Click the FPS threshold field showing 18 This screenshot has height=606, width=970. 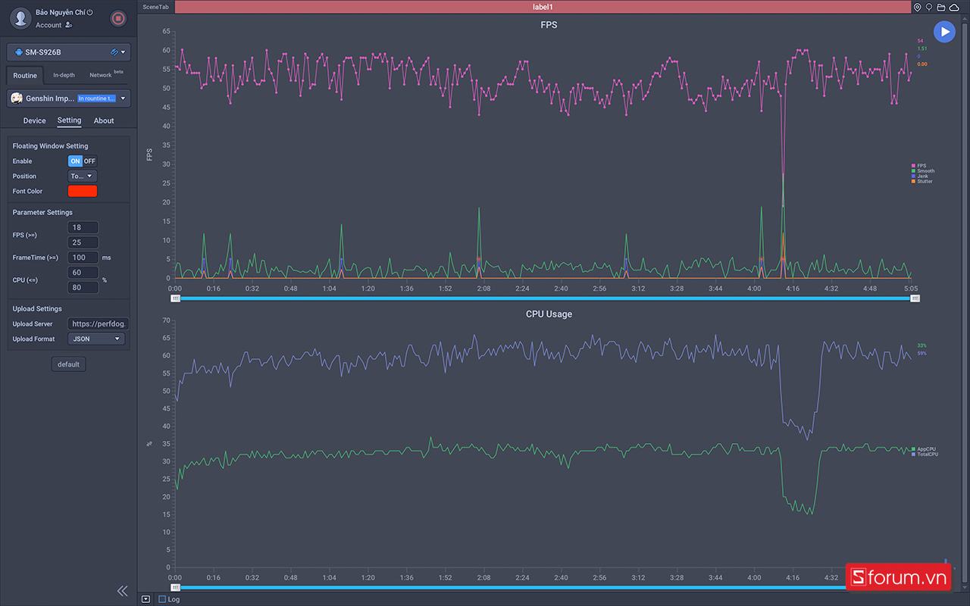click(x=83, y=228)
